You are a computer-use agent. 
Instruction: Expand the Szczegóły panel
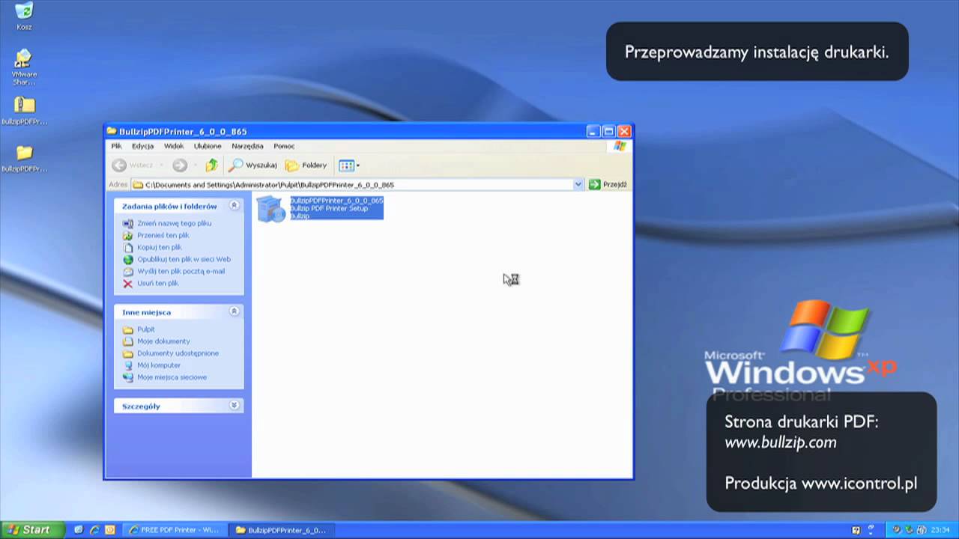234,405
